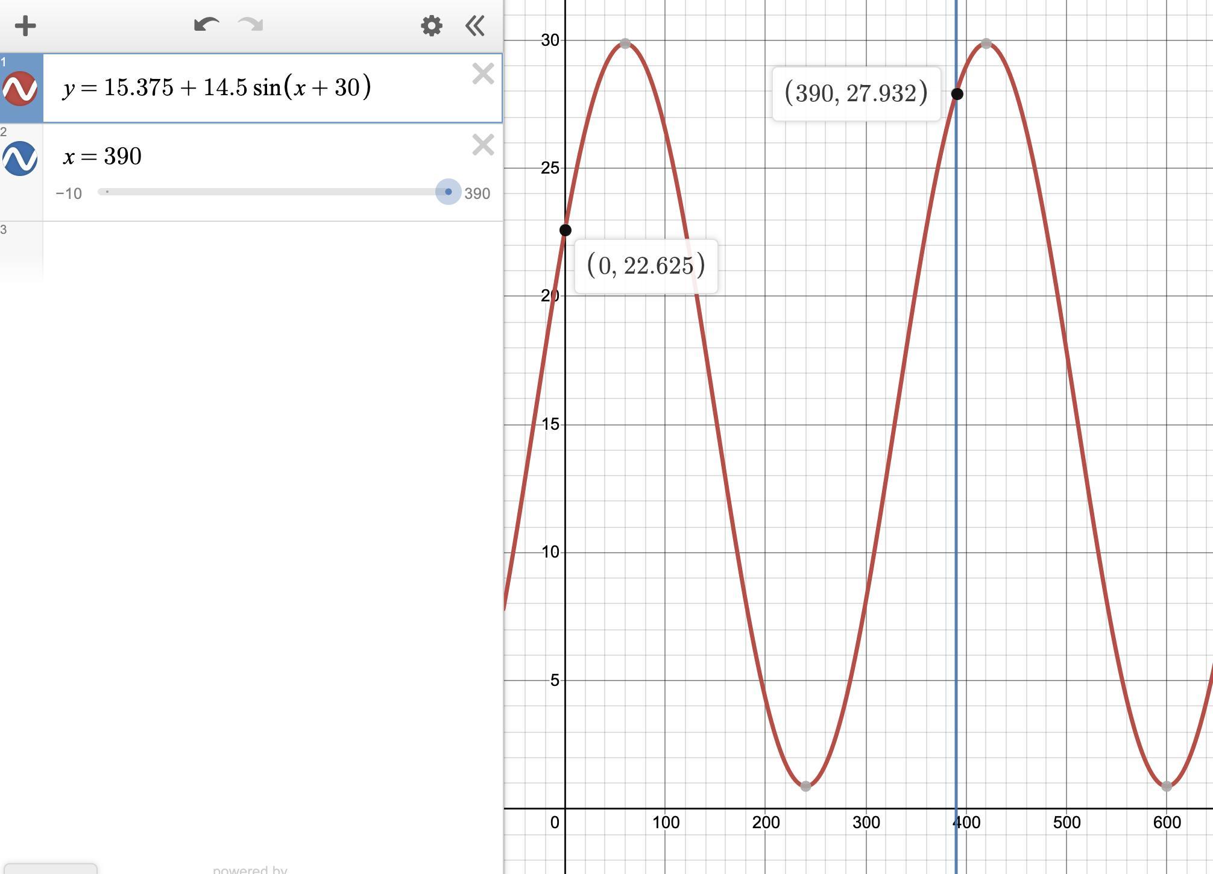The height and width of the screenshot is (874, 1213).
Task: Click the Redo arrow icon
Action: 251,25
